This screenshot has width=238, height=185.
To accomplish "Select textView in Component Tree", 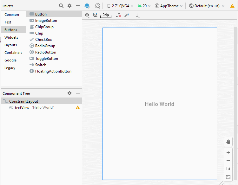I will click(42, 107).
